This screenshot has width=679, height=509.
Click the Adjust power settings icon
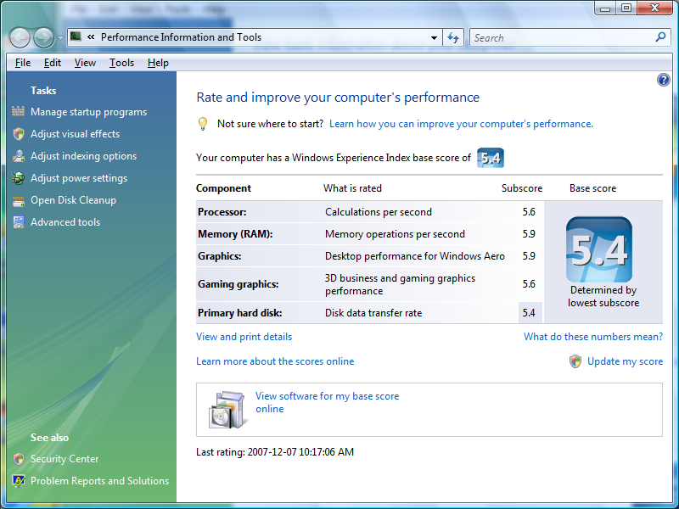[19, 178]
